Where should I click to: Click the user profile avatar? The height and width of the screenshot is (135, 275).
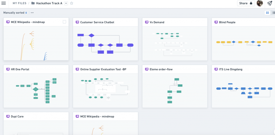click(260, 3)
